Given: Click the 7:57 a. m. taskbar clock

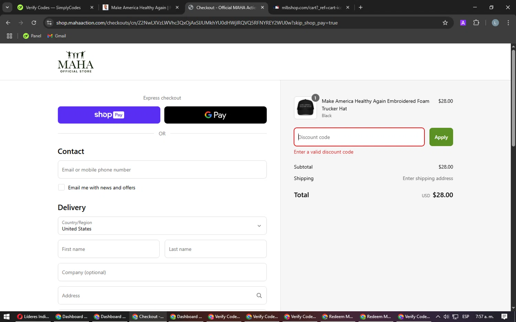Looking at the screenshot, I should click(484, 317).
